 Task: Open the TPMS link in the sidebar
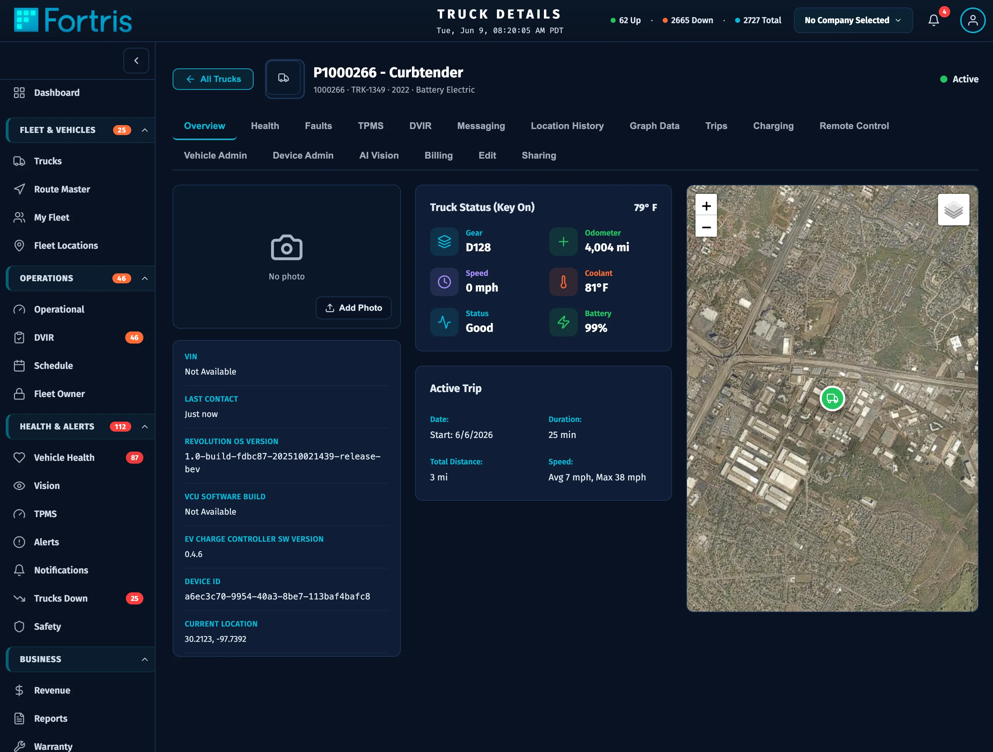pyautogui.click(x=45, y=514)
